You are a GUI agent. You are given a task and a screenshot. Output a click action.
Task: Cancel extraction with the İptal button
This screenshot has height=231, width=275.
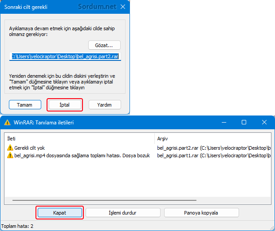point(65,105)
